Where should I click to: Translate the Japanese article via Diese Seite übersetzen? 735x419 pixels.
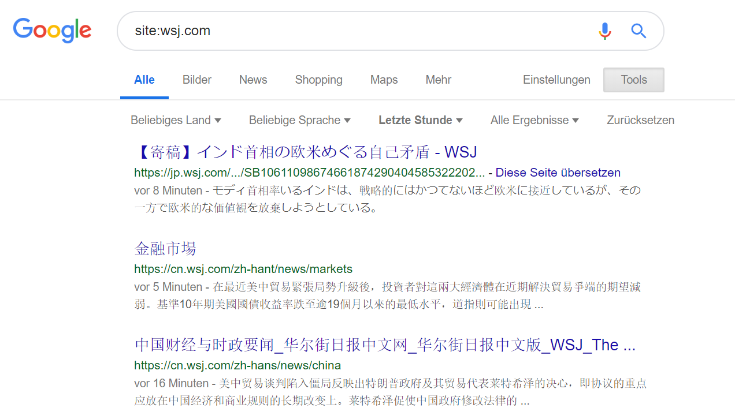coord(558,173)
